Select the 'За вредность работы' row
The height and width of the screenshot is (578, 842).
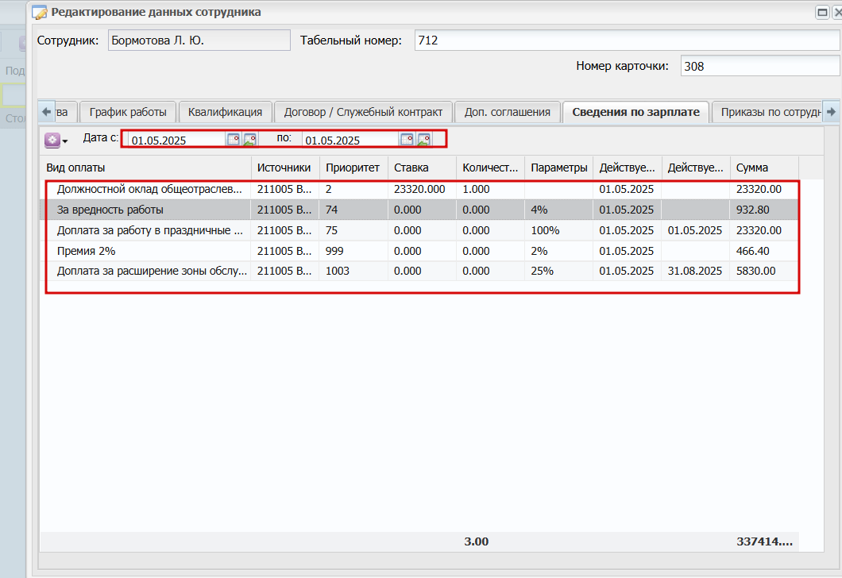click(x=419, y=210)
